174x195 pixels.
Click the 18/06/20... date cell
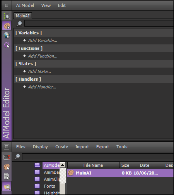[145, 173]
